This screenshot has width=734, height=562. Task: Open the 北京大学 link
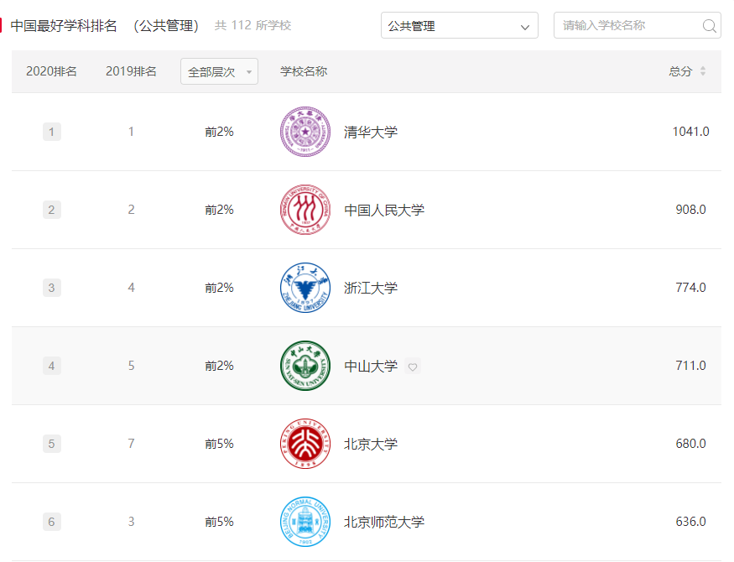371,444
